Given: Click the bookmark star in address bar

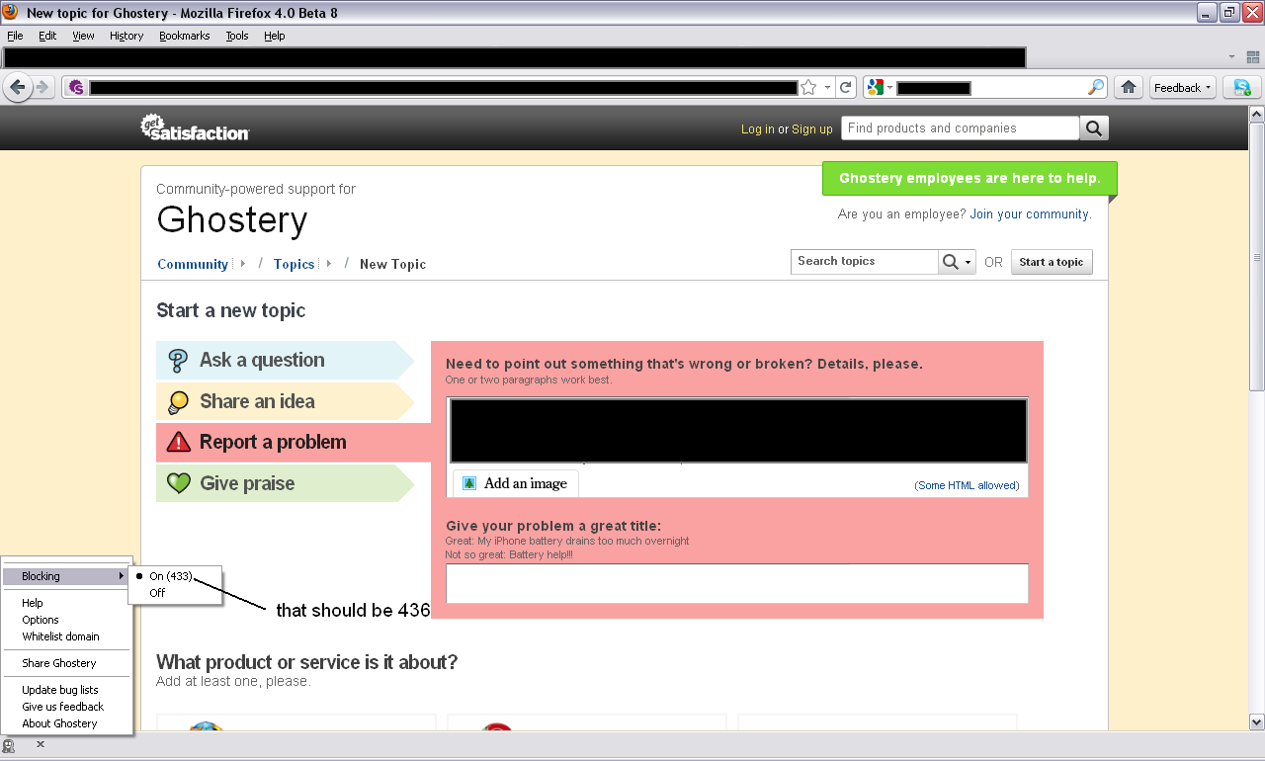Looking at the screenshot, I should (808, 88).
